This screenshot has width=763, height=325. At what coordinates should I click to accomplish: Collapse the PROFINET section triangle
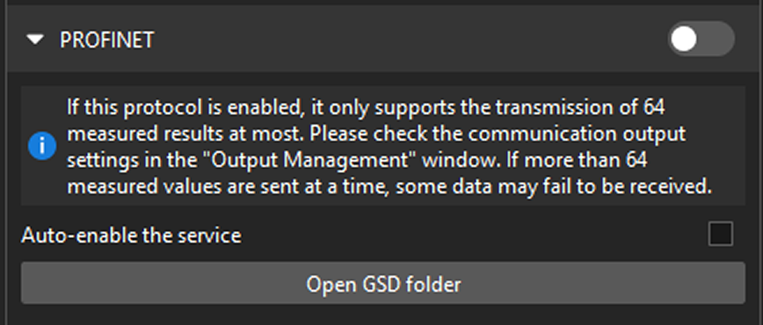(34, 40)
